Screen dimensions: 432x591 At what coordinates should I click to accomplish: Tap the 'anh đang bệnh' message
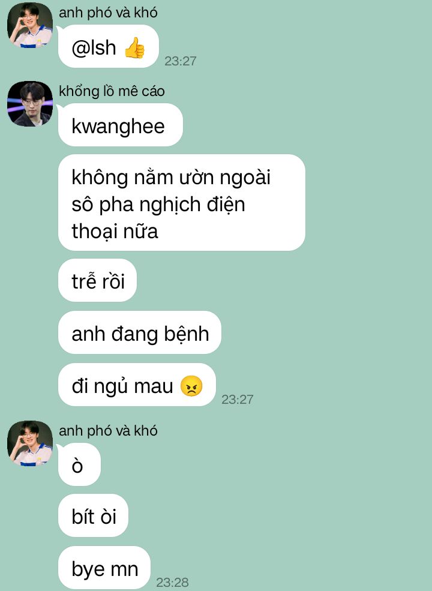pyautogui.click(x=139, y=332)
